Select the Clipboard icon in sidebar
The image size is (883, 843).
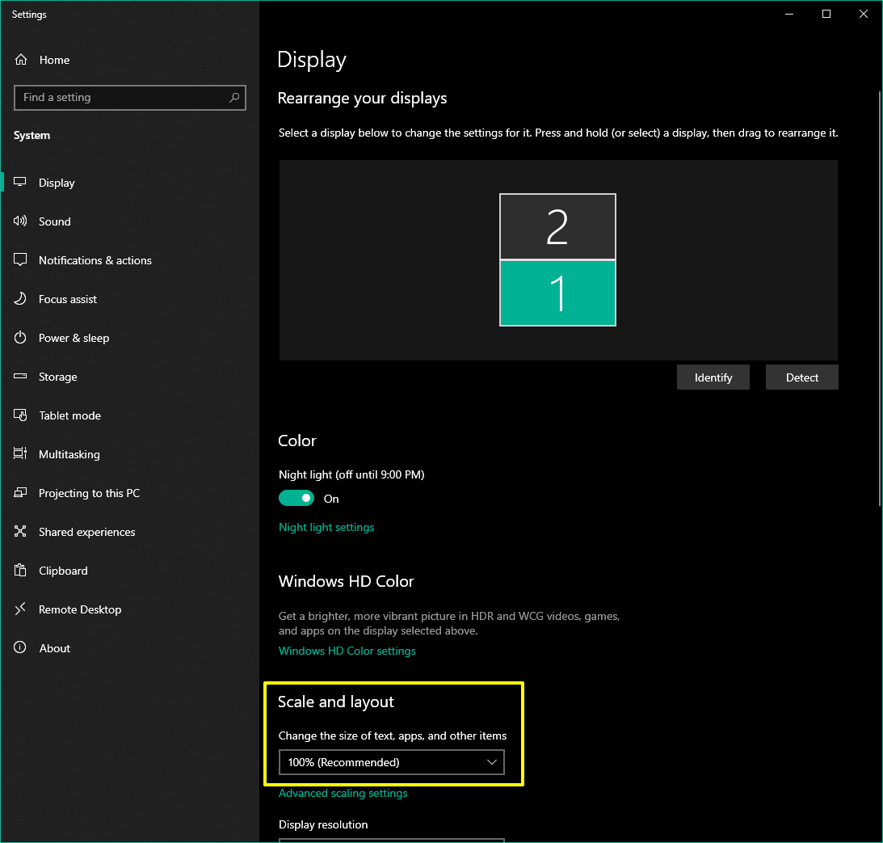[x=19, y=570]
